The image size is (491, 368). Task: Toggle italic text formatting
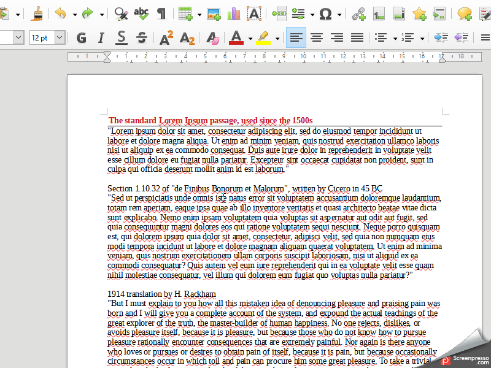(101, 38)
